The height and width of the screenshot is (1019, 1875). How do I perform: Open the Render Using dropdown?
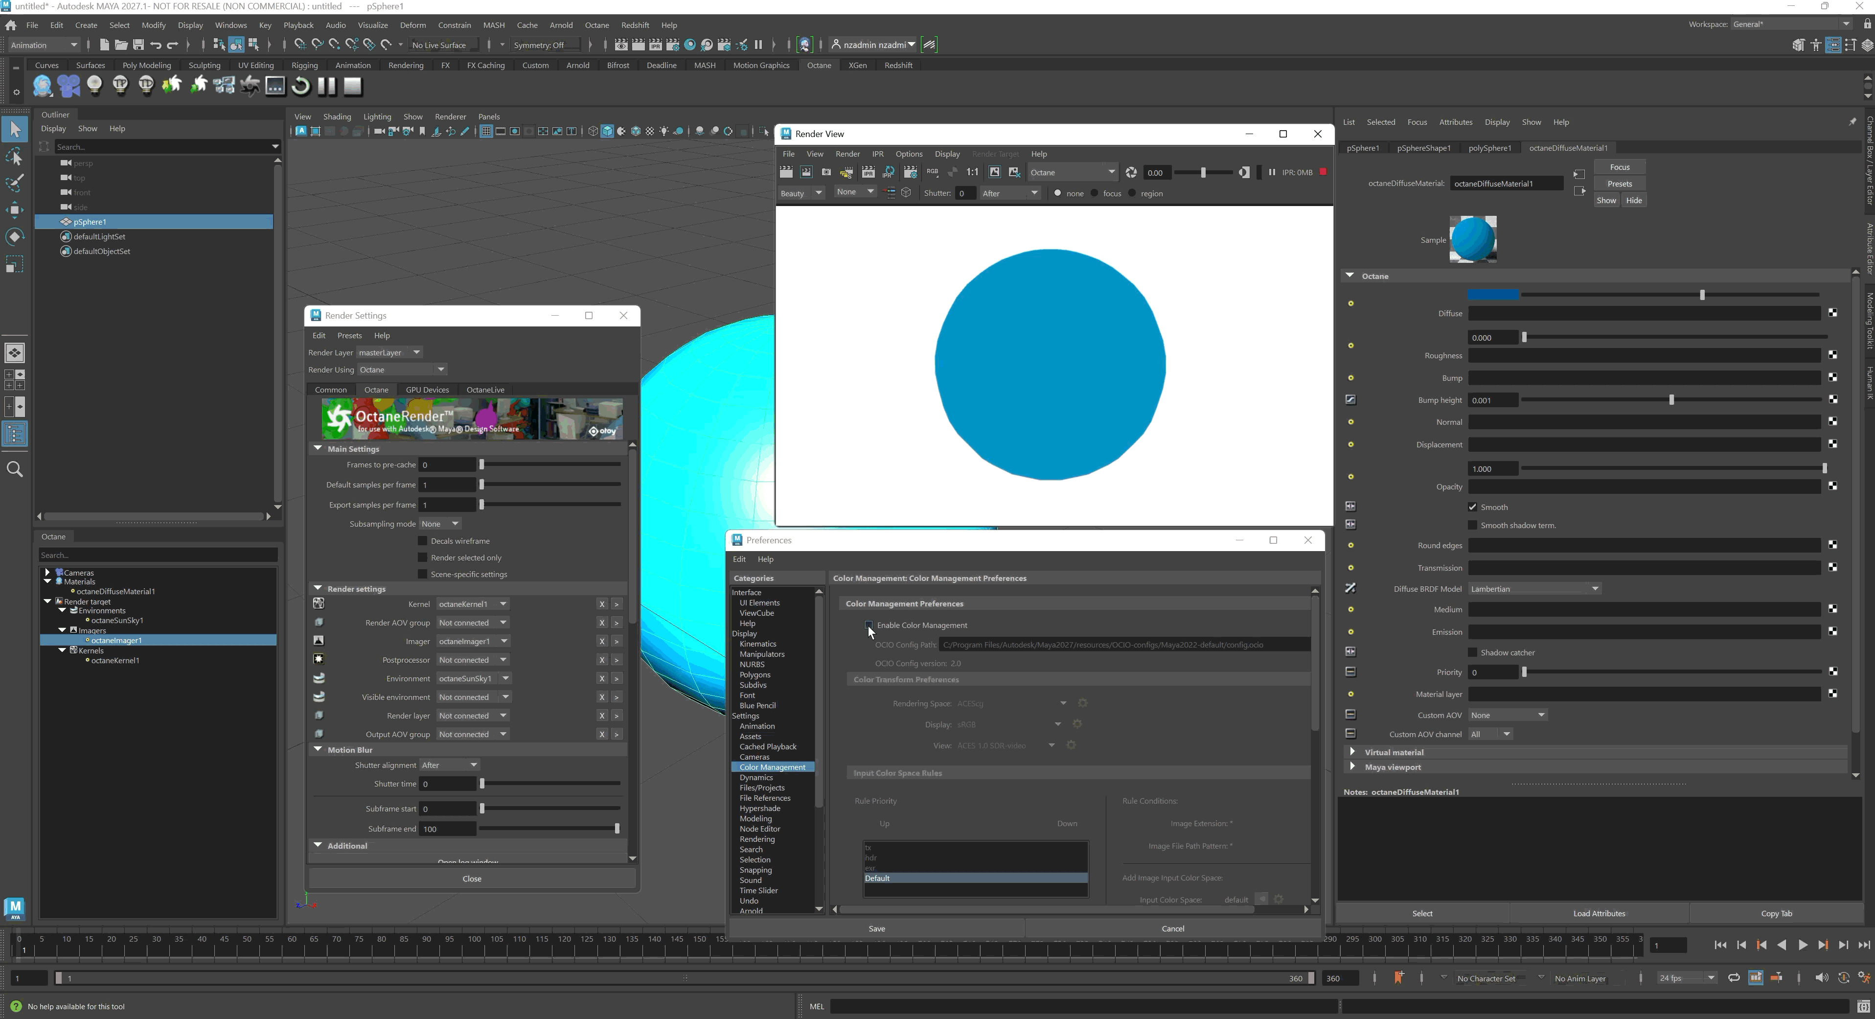tap(402, 370)
